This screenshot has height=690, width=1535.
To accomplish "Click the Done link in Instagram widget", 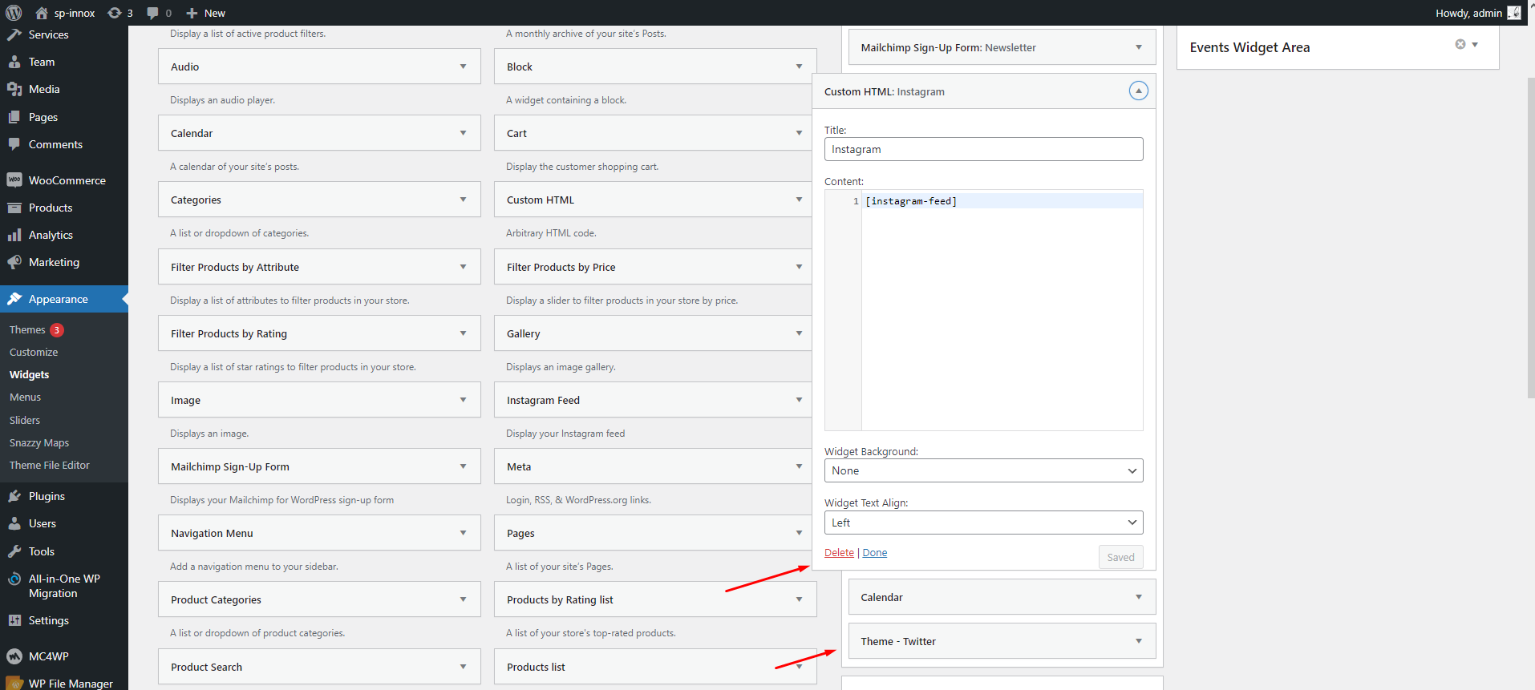I will (x=875, y=552).
